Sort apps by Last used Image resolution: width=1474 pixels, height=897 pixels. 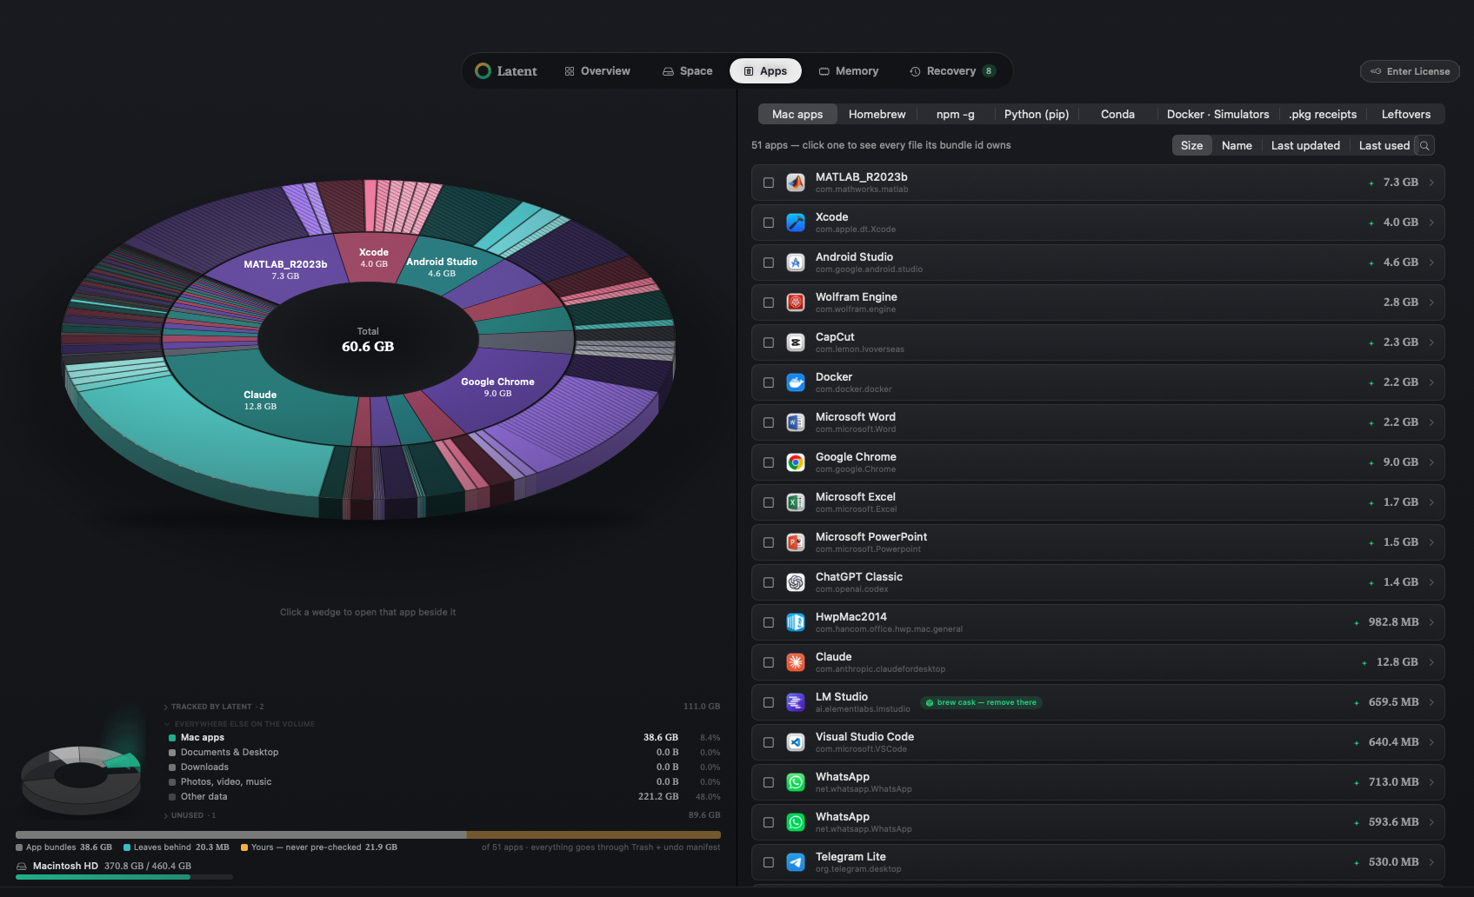pyautogui.click(x=1384, y=145)
